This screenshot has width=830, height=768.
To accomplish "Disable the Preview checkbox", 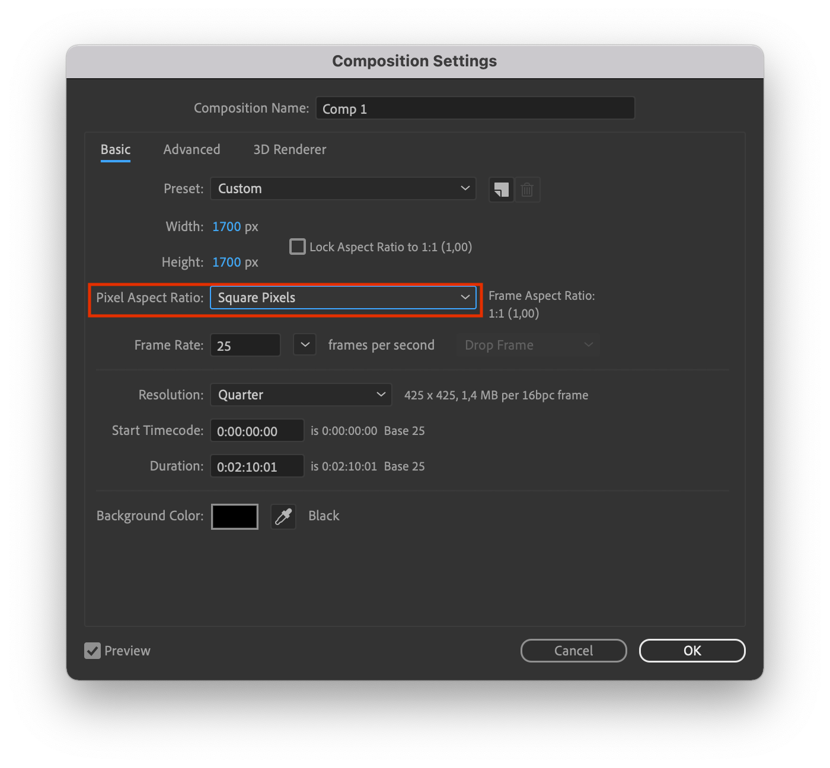I will (x=92, y=651).
